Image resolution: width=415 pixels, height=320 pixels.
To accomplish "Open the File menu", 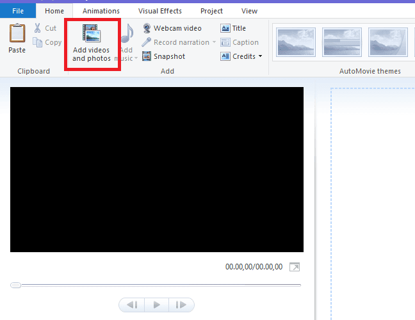I will coord(18,11).
